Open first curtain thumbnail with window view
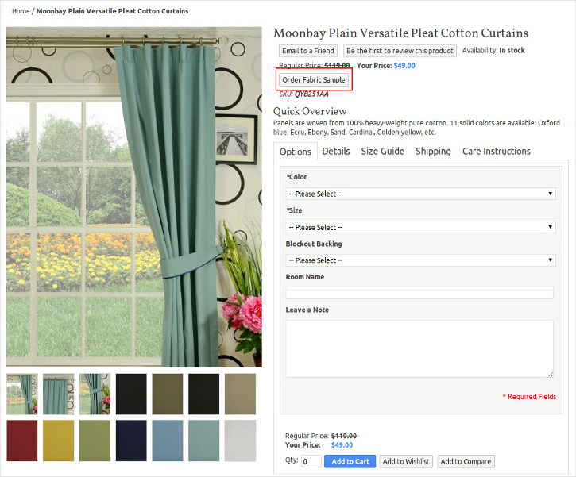The height and width of the screenshot is (477, 576). pos(22,394)
